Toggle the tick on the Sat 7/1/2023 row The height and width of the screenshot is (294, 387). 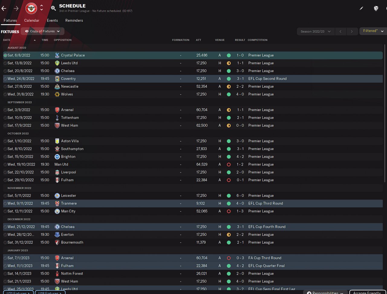pos(5,258)
